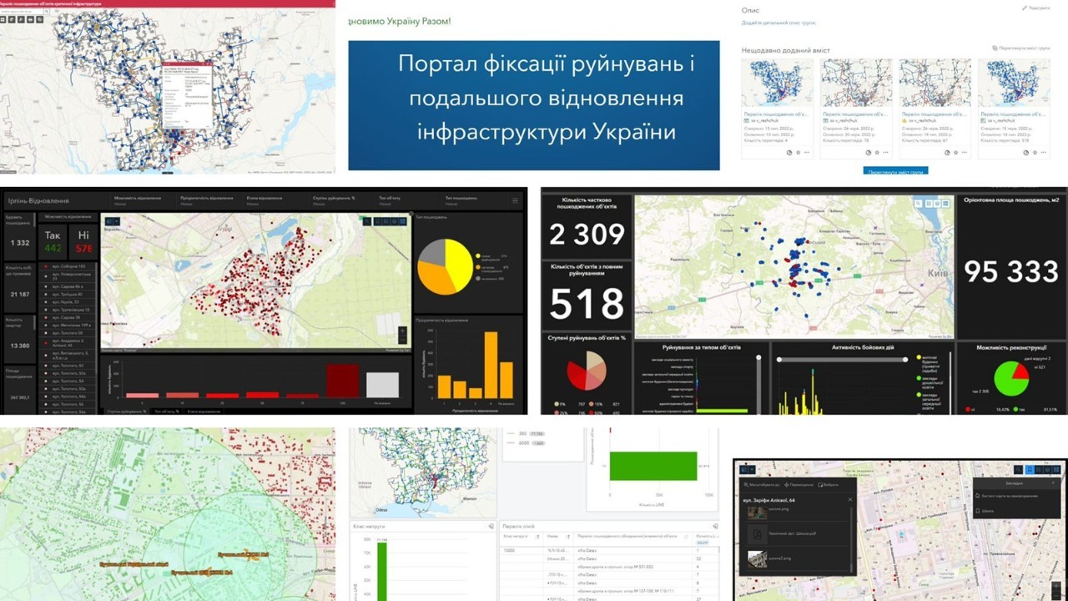
Task: Expand the Перелік ліній table panel
Action: click(715, 527)
